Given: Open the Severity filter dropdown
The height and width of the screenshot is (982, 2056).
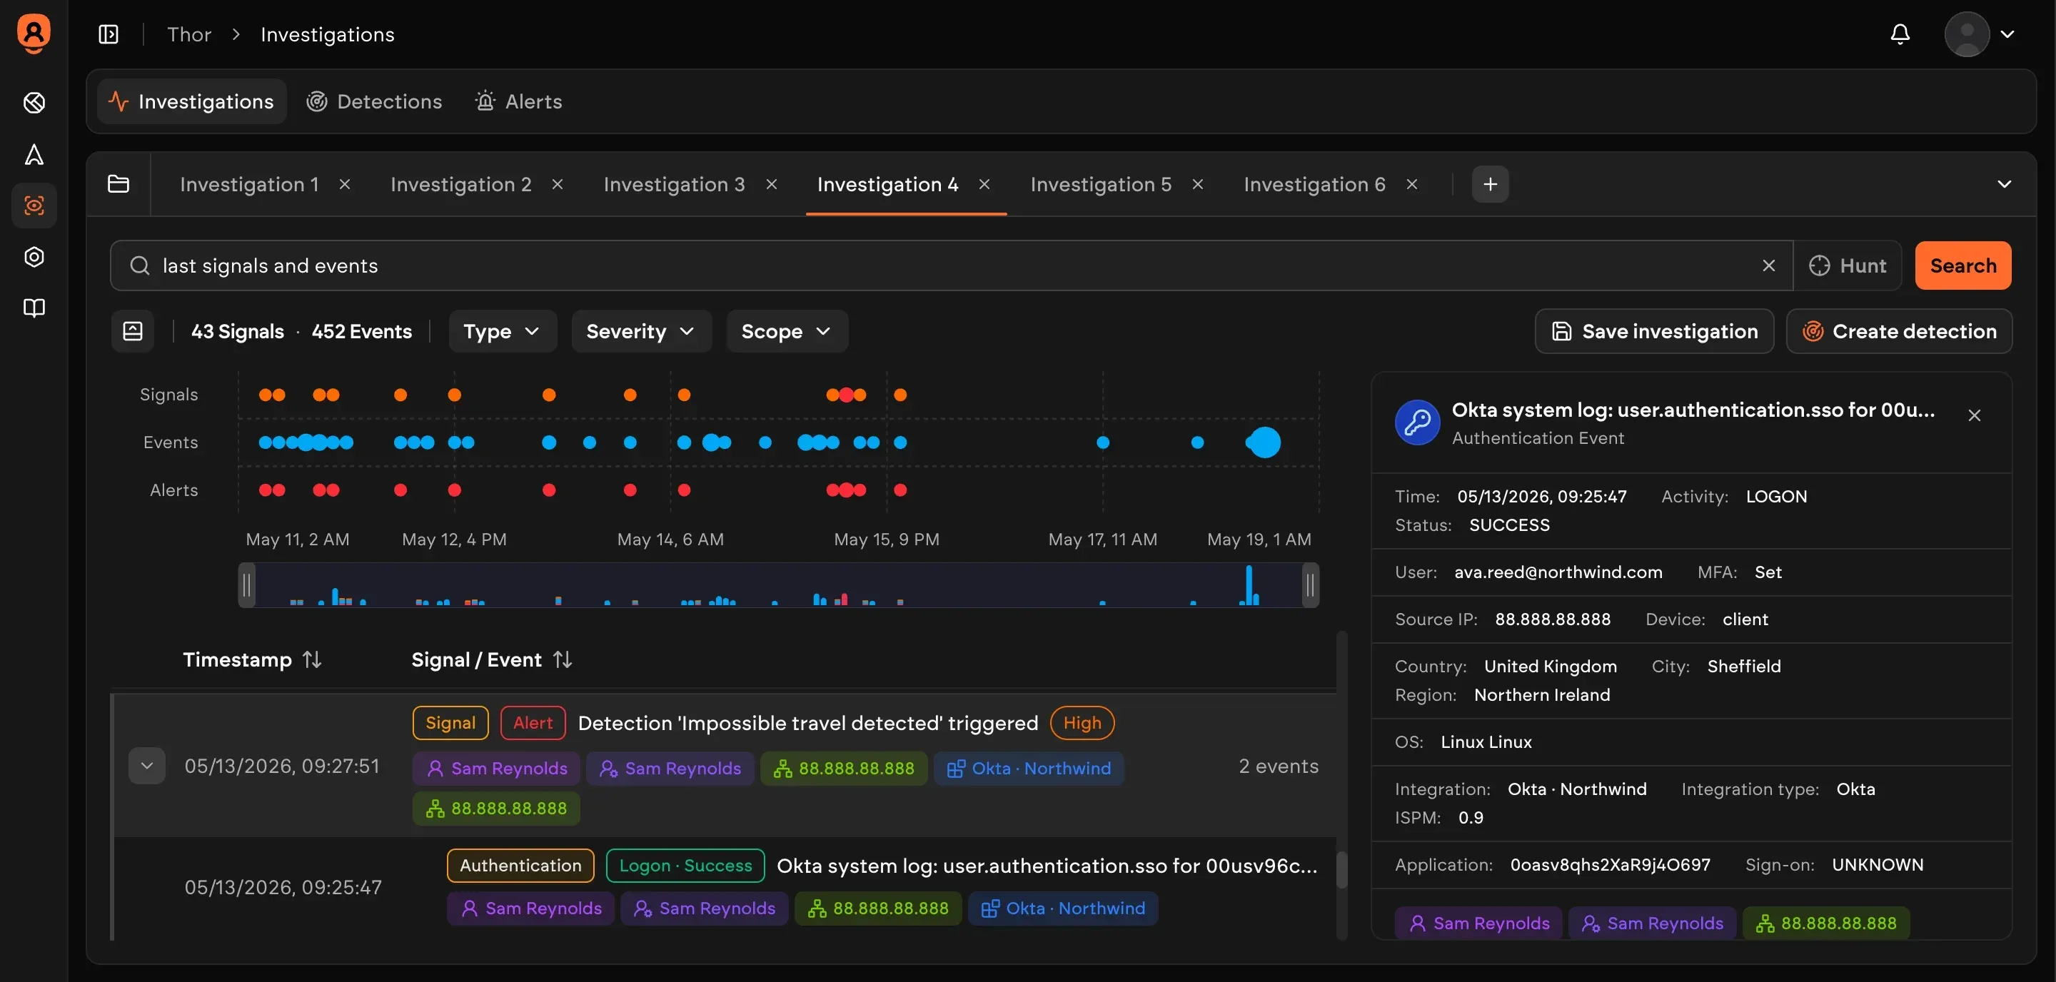Looking at the screenshot, I should pyautogui.click(x=641, y=331).
